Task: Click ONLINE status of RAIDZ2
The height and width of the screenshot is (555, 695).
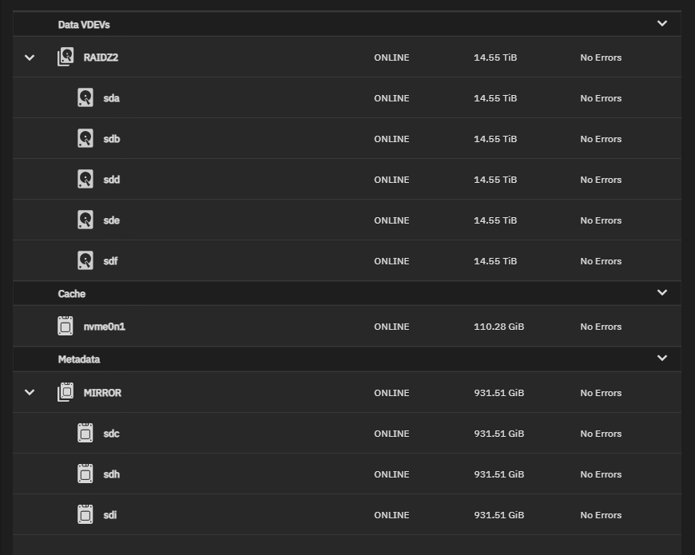Action: (391, 57)
